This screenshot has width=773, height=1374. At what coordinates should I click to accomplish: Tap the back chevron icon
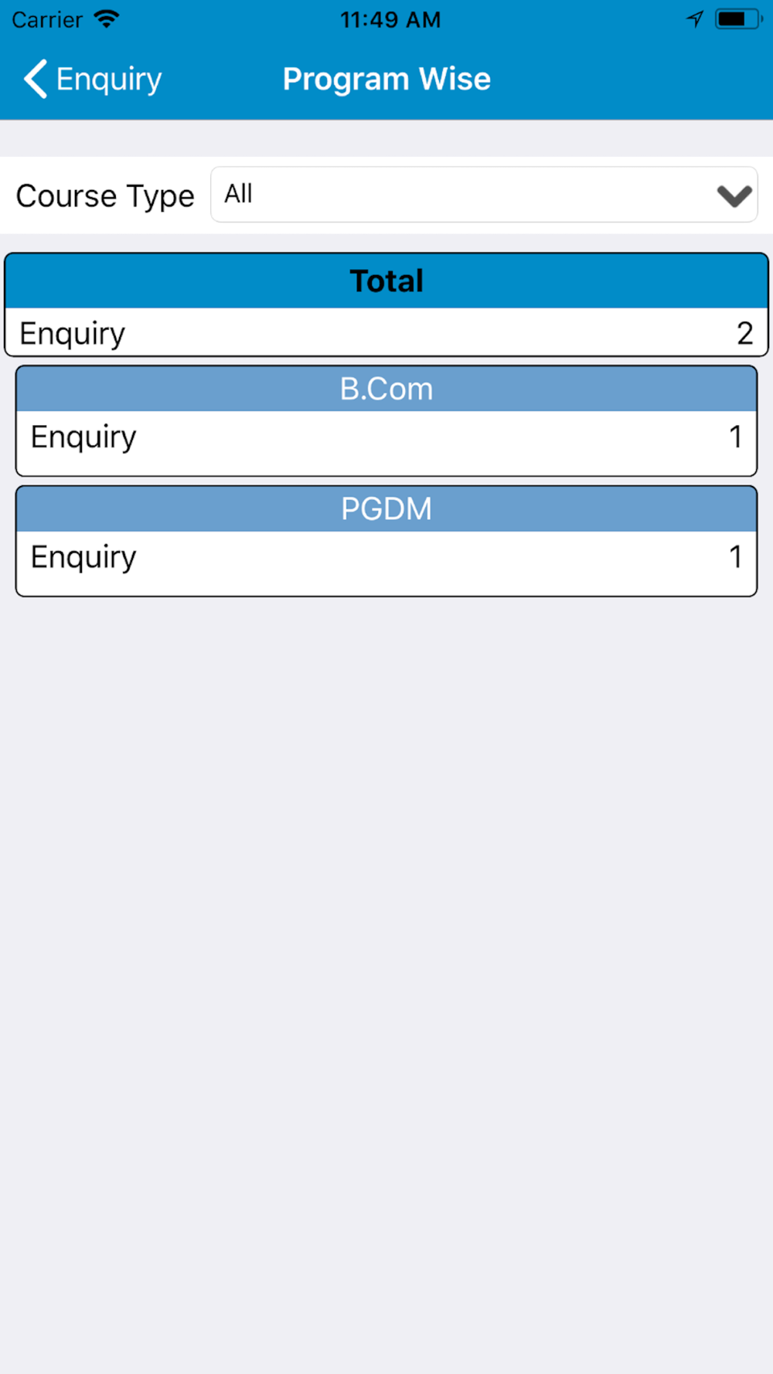point(36,79)
